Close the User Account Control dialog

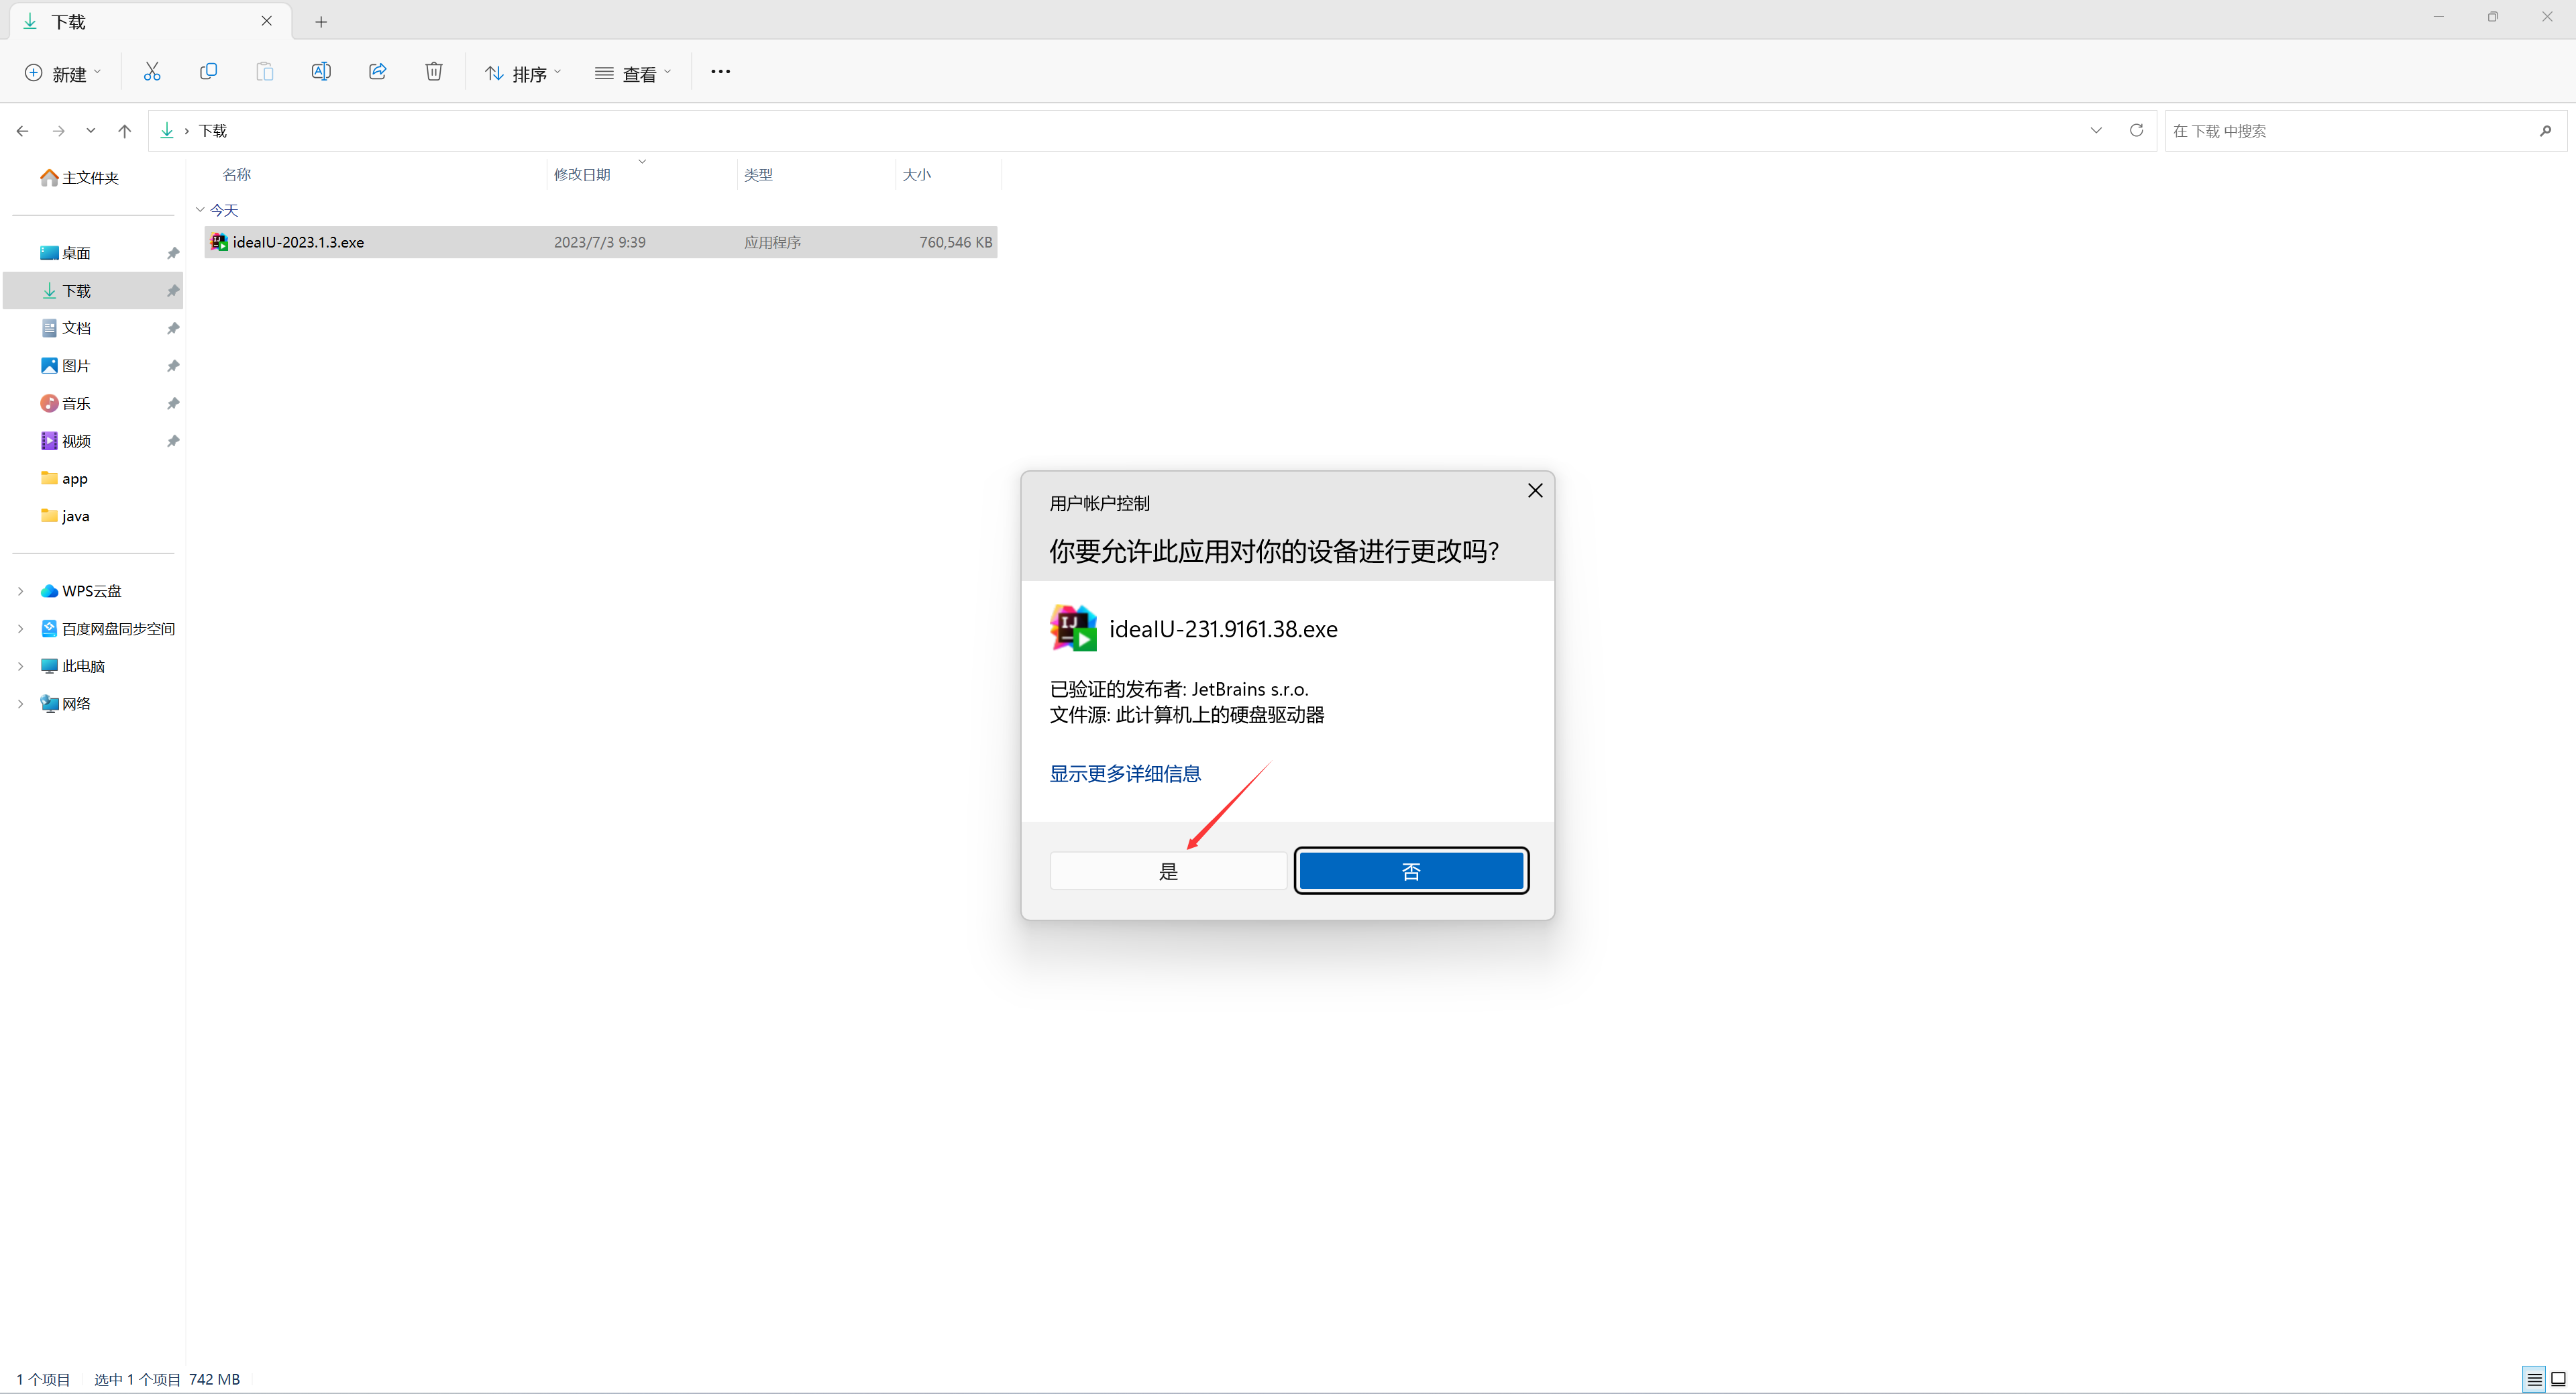1535,490
